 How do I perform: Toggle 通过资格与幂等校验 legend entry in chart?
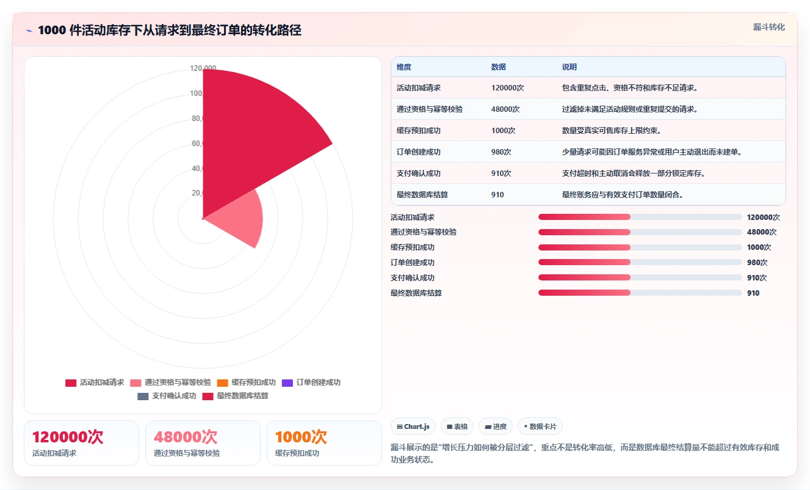171,382
